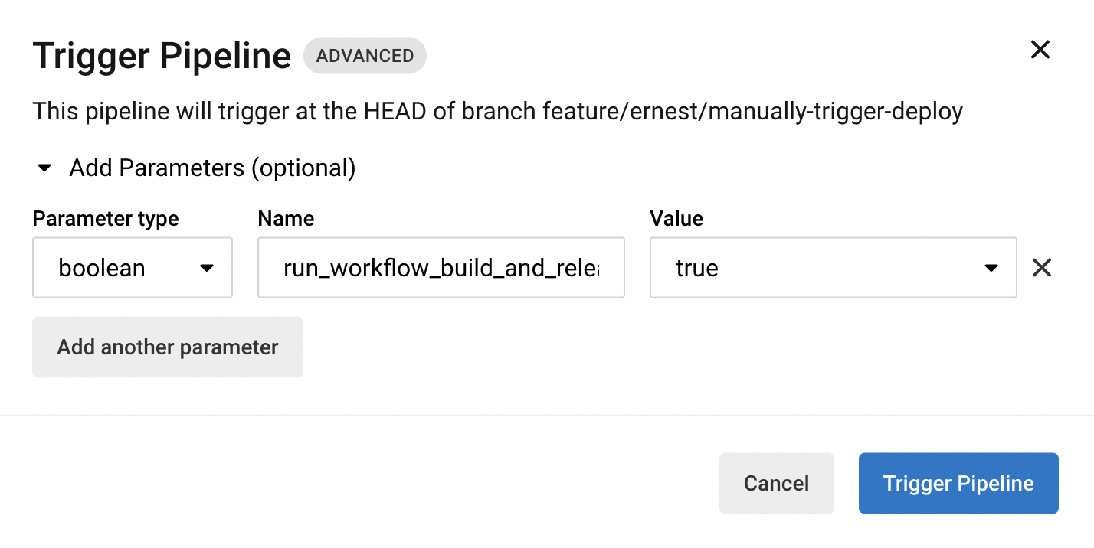1094x548 pixels.
Task: Collapse the Add Parameters disclosure triangle
Action: click(44, 168)
